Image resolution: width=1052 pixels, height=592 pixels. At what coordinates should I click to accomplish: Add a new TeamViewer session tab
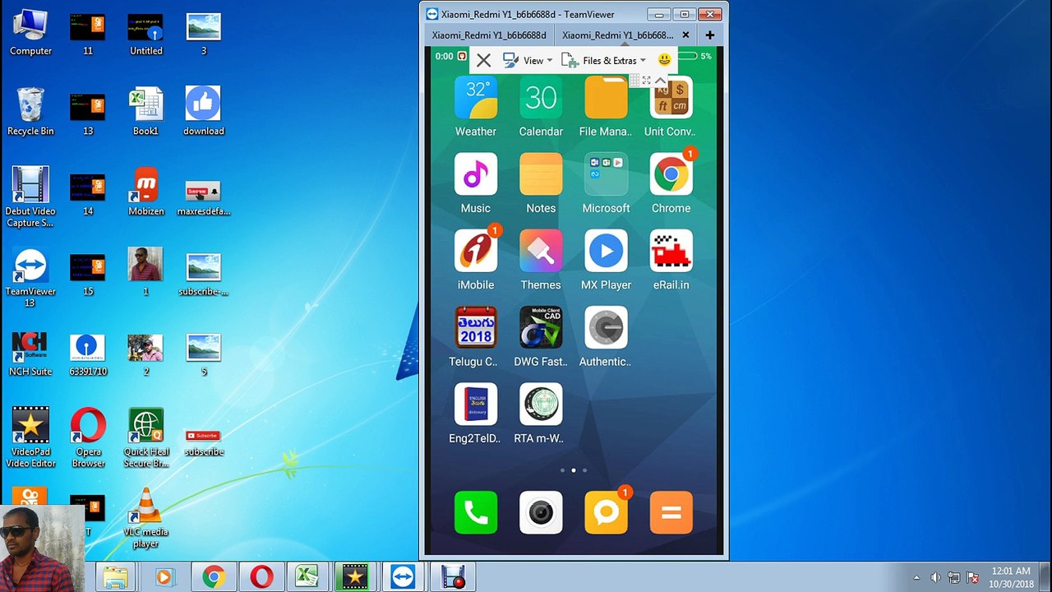point(709,35)
